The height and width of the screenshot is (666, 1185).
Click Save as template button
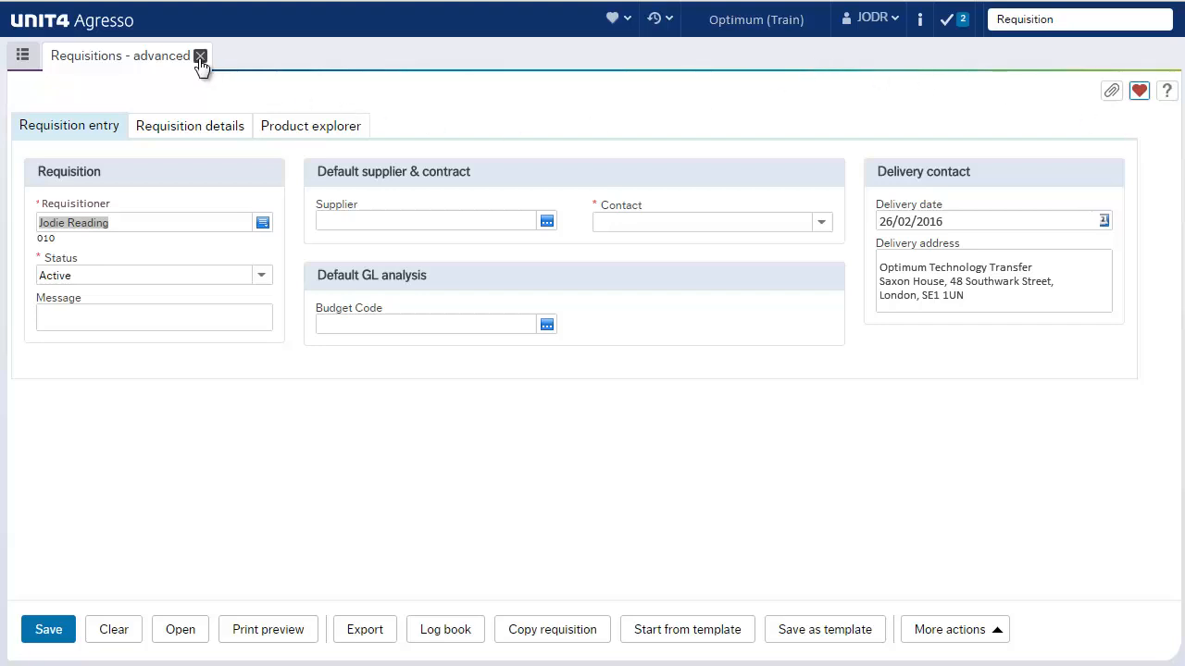(x=825, y=629)
